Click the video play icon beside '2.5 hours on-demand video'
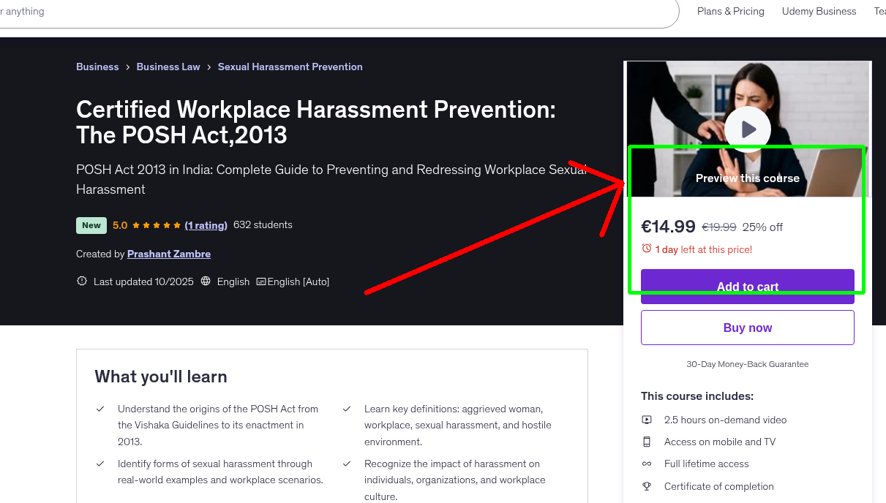The image size is (886, 503). point(647,420)
